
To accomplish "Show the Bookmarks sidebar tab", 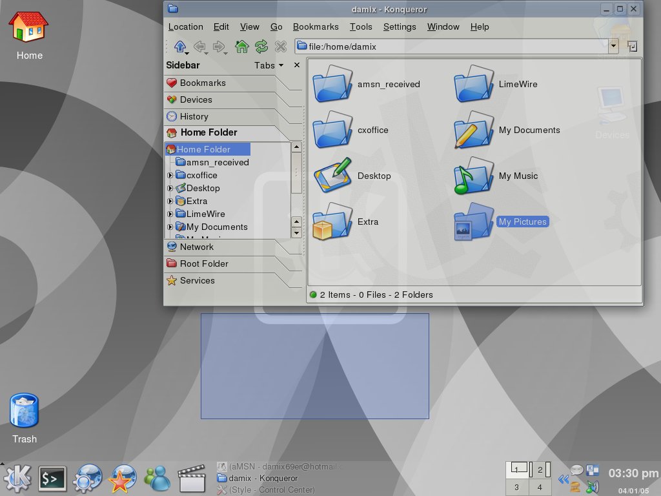I will pyautogui.click(x=228, y=83).
